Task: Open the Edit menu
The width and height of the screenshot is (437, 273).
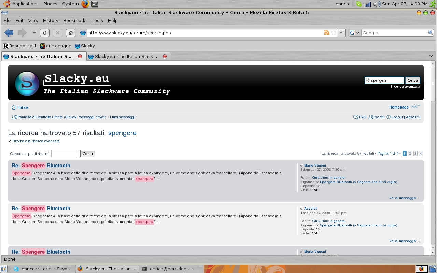Action: (19, 20)
